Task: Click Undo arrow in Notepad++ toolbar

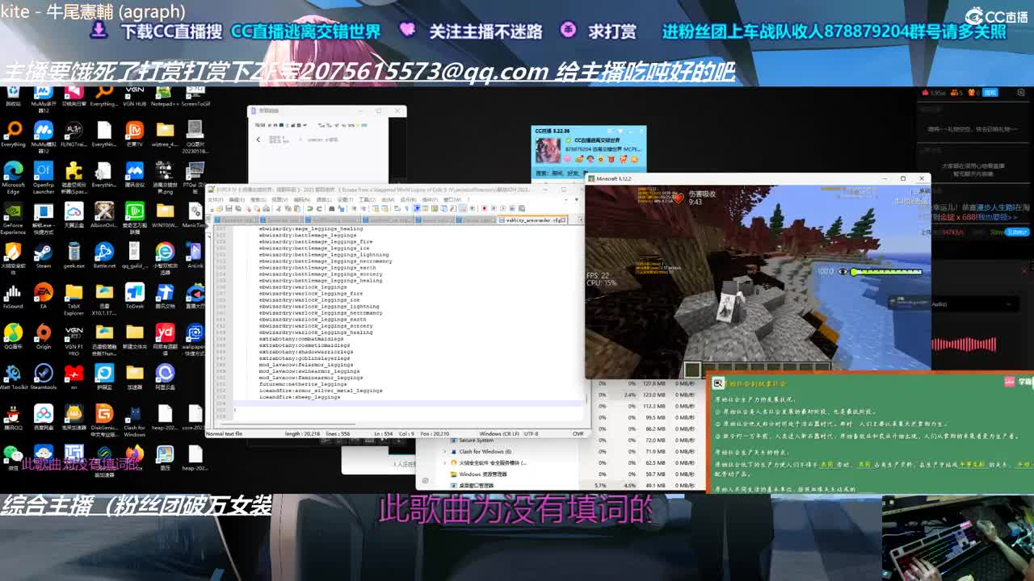Action: pyautogui.click(x=310, y=209)
